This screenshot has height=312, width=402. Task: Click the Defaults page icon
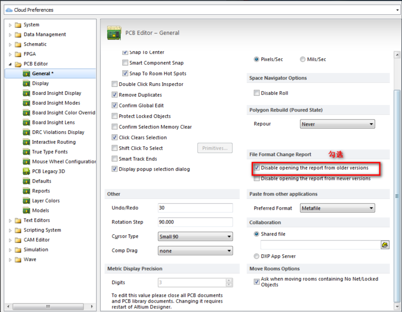[x=26, y=181]
